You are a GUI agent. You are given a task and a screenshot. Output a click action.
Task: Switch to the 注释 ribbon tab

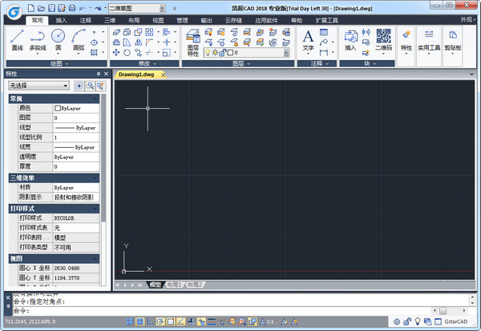tap(86, 18)
